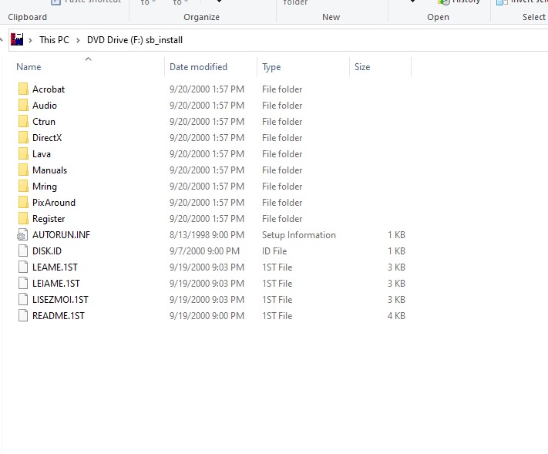Sort by Type column header

click(271, 67)
